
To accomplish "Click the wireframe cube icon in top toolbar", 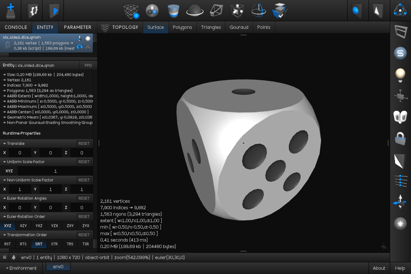I will 131,11.
